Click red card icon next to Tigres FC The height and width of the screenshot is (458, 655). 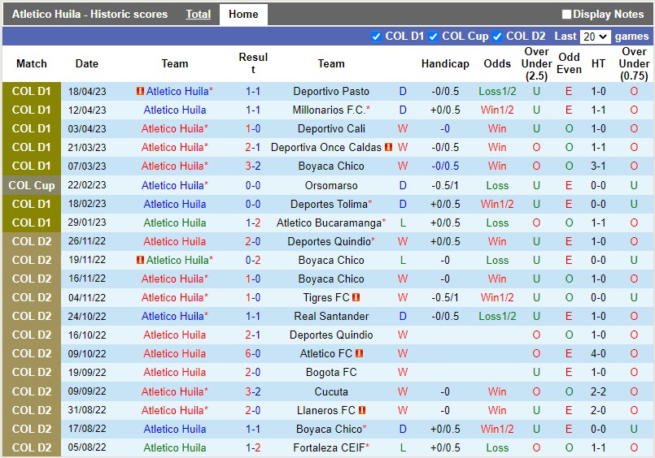click(x=356, y=297)
